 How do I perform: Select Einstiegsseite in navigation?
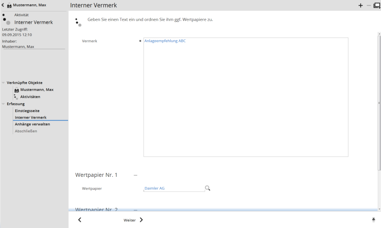click(27, 111)
